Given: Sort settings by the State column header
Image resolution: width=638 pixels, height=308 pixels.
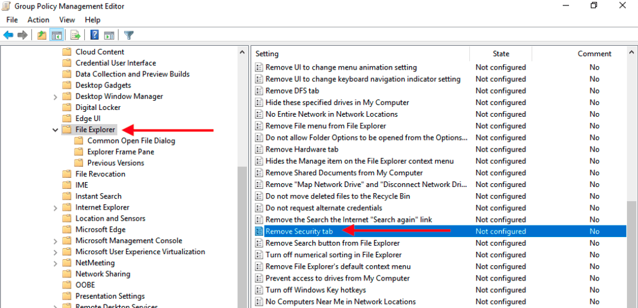Looking at the screenshot, I should tap(501, 54).
